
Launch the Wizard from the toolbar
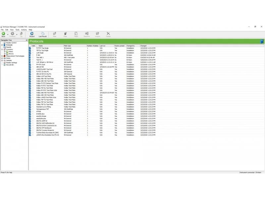[x=32, y=34]
